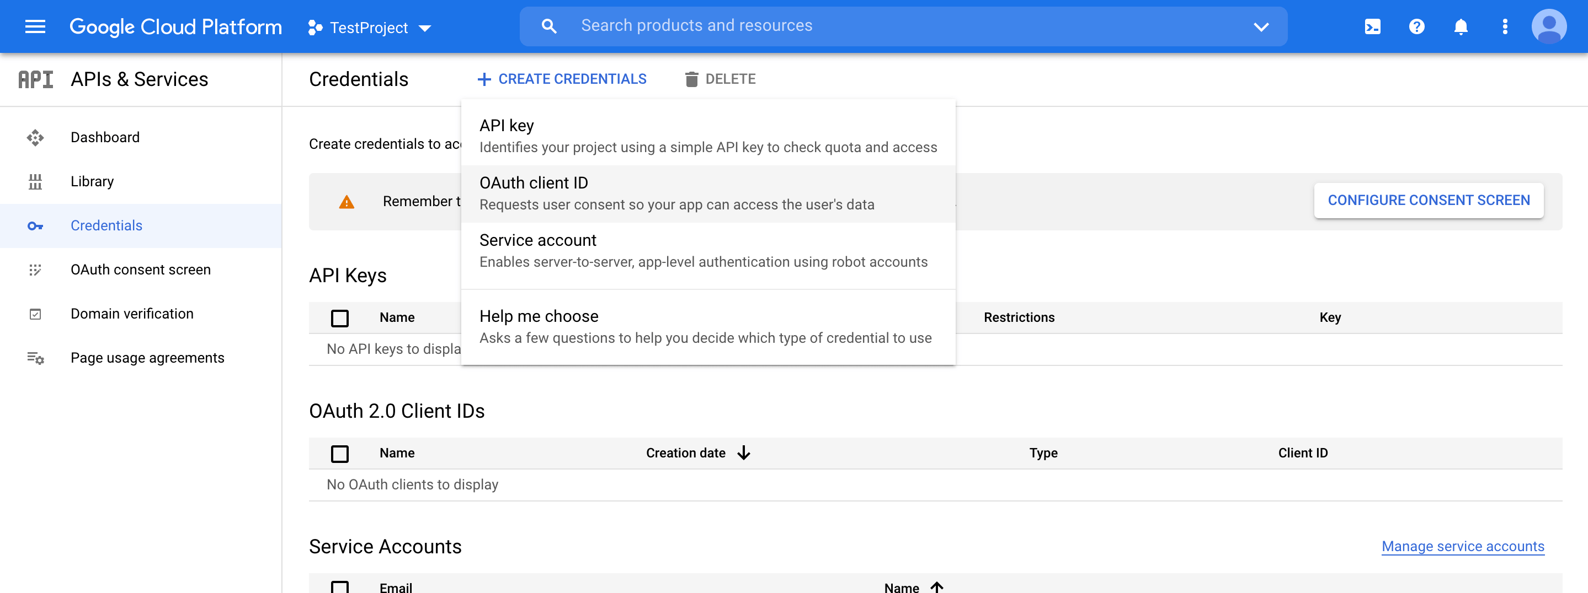Click the user account avatar
Screen dimensions: 1588x593
point(1548,26)
